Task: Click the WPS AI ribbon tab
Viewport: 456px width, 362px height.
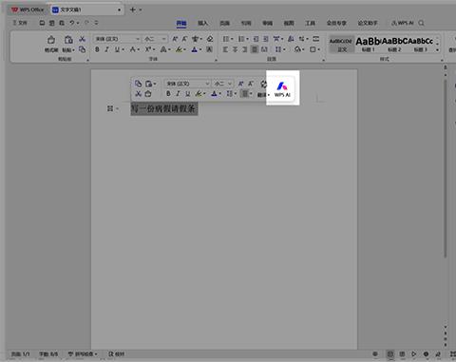Action: click(x=403, y=23)
